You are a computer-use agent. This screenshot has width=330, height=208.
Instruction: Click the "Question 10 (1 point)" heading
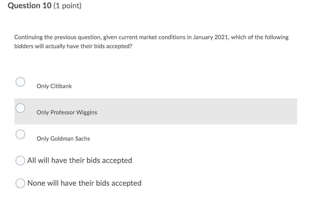point(44,5)
